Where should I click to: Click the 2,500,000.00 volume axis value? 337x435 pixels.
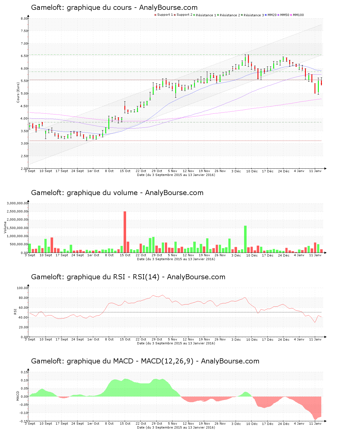click(x=17, y=211)
